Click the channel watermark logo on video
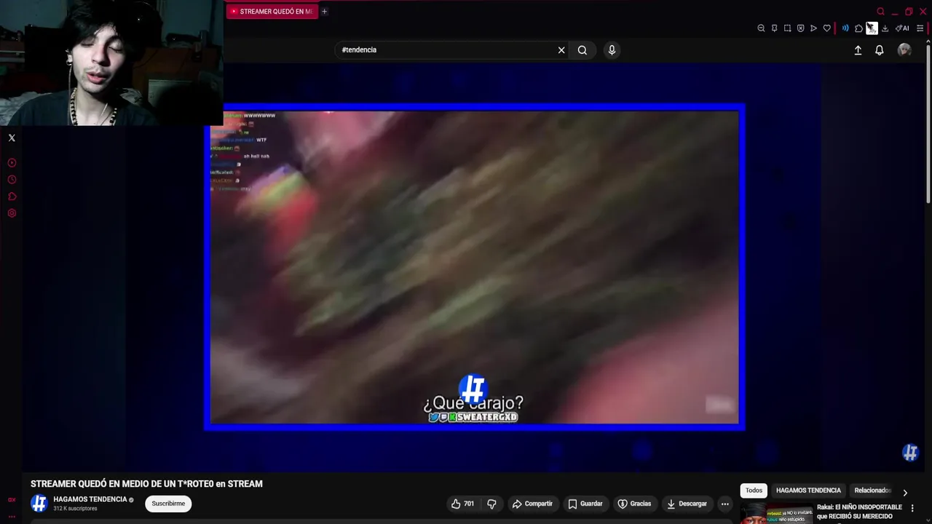 coord(910,453)
